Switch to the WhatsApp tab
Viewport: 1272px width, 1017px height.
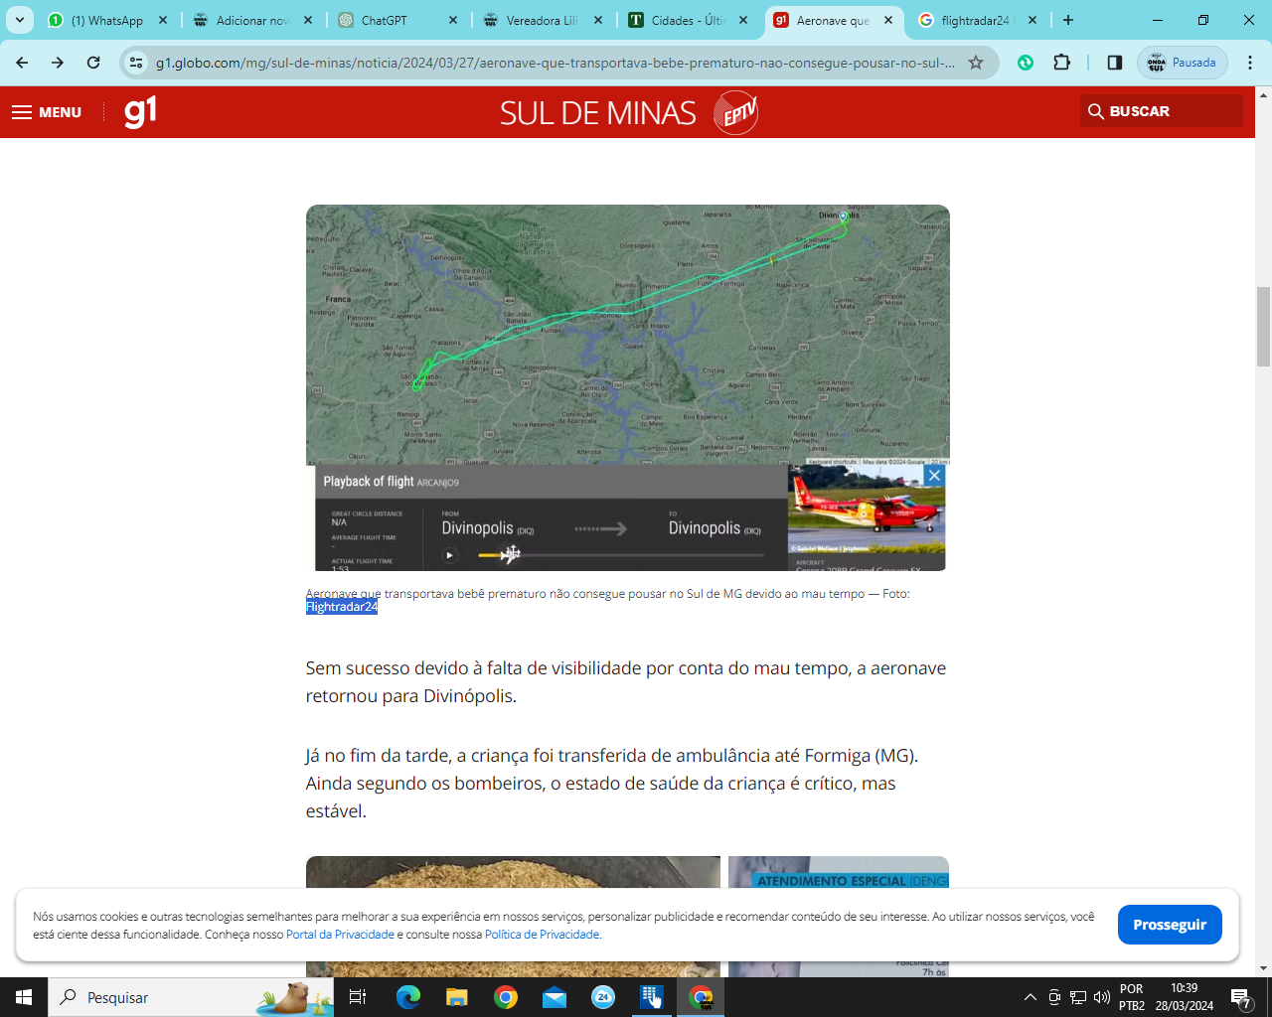pos(108,20)
